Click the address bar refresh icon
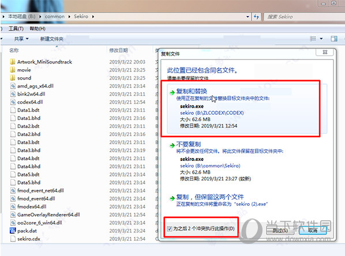Screen dimensions: 345x256 (256, 17)
